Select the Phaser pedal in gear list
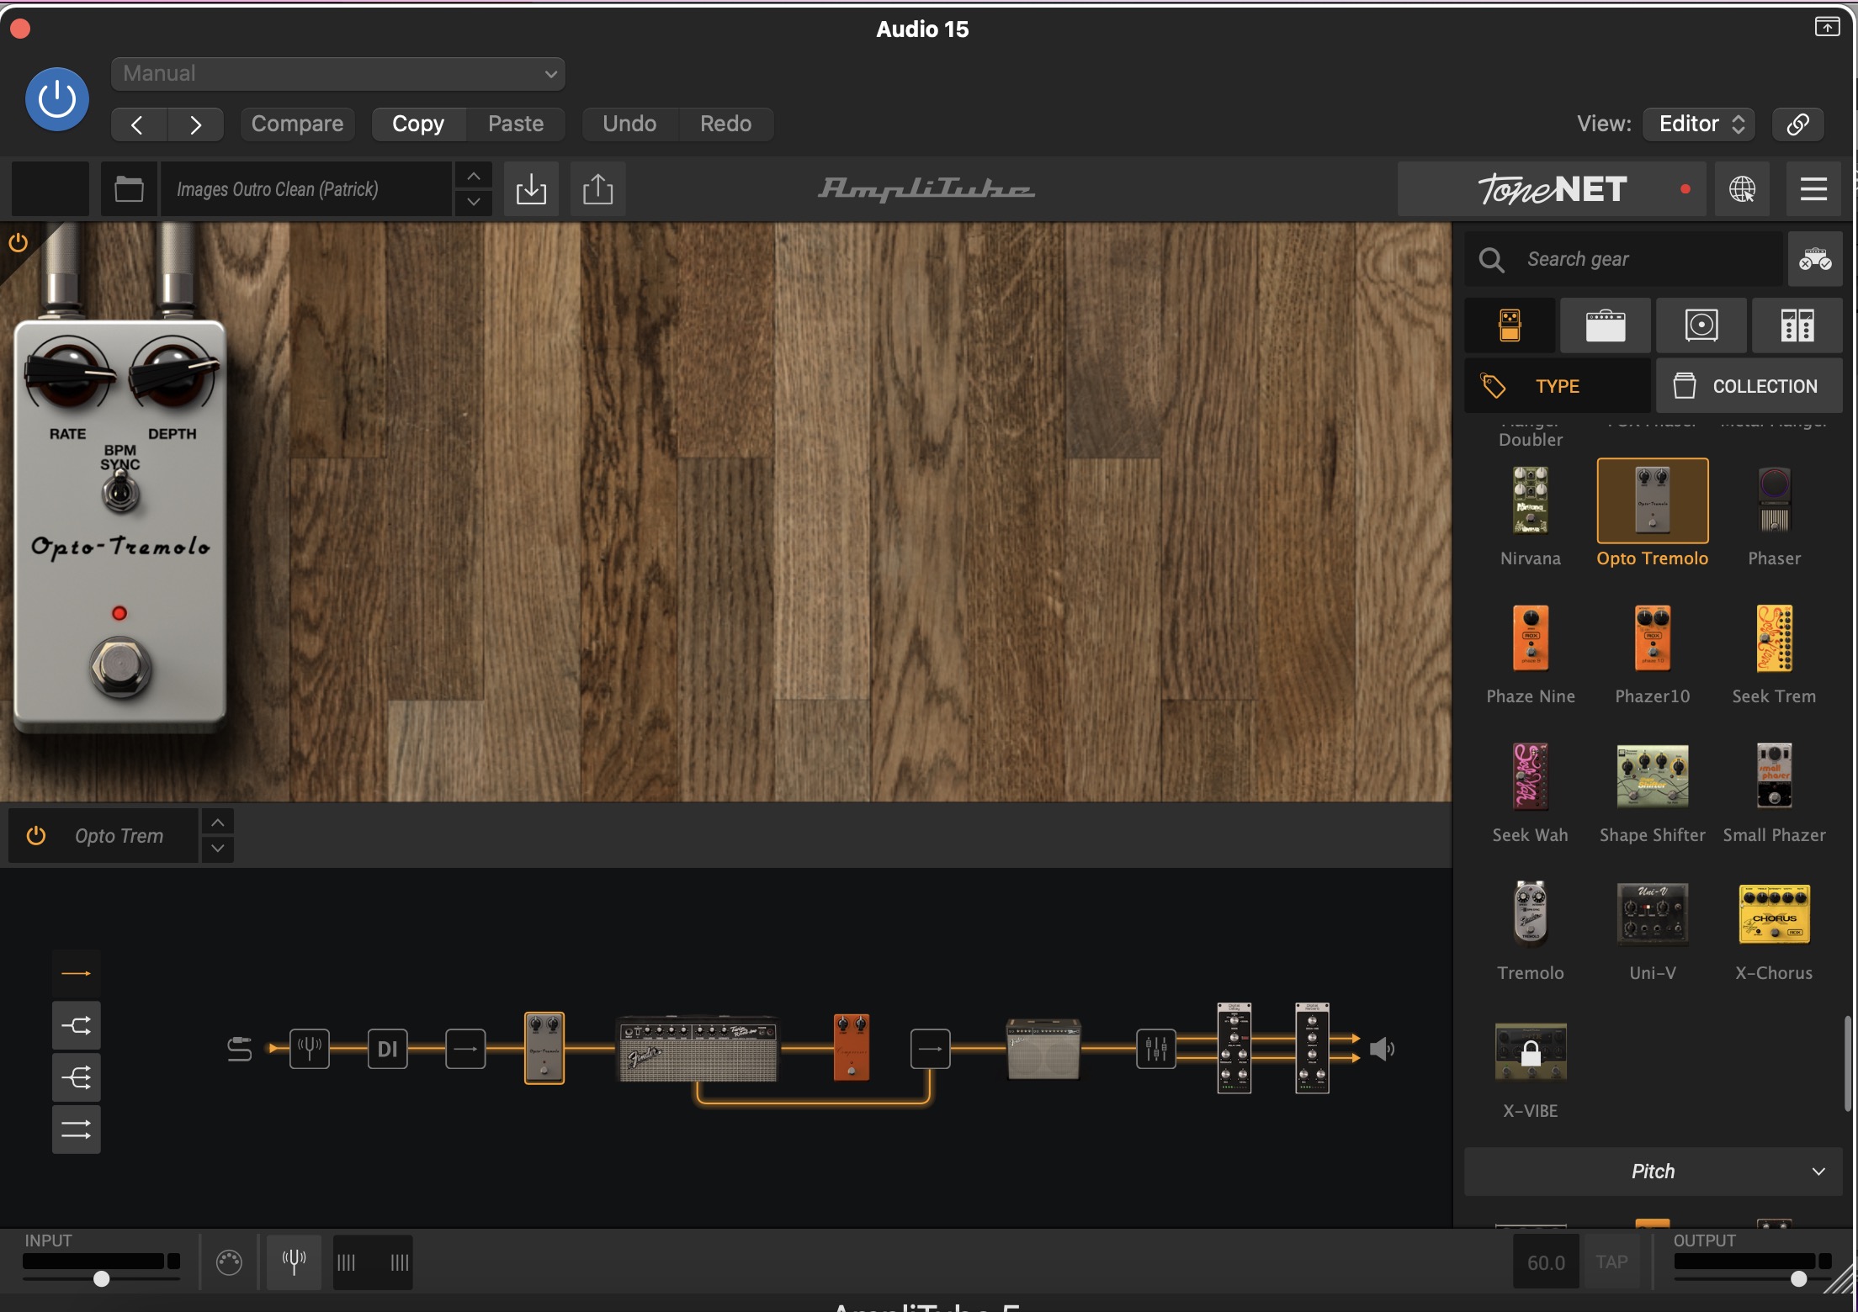1858x1312 pixels. (x=1774, y=500)
